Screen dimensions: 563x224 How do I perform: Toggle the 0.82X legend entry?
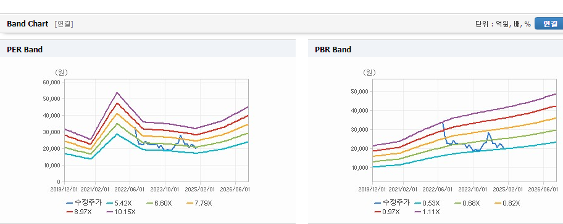click(x=507, y=203)
